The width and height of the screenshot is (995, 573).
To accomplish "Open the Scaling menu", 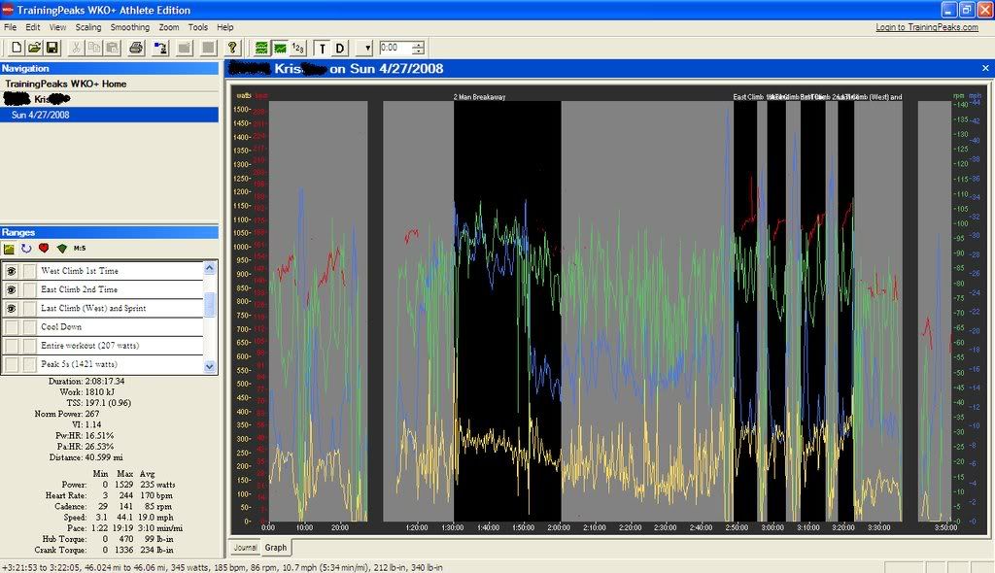I will point(88,27).
